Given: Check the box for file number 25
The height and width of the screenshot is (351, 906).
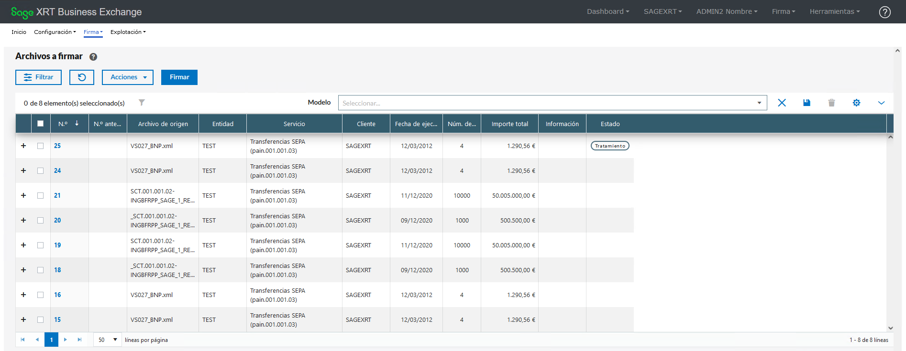Looking at the screenshot, I should coord(41,146).
